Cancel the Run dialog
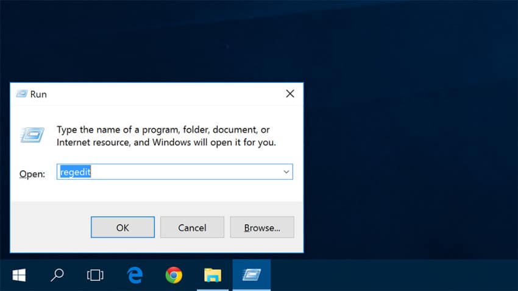This screenshot has width=518, height=291. point(192,227)
